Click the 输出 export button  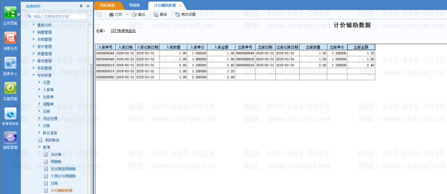tap(139, 14)
